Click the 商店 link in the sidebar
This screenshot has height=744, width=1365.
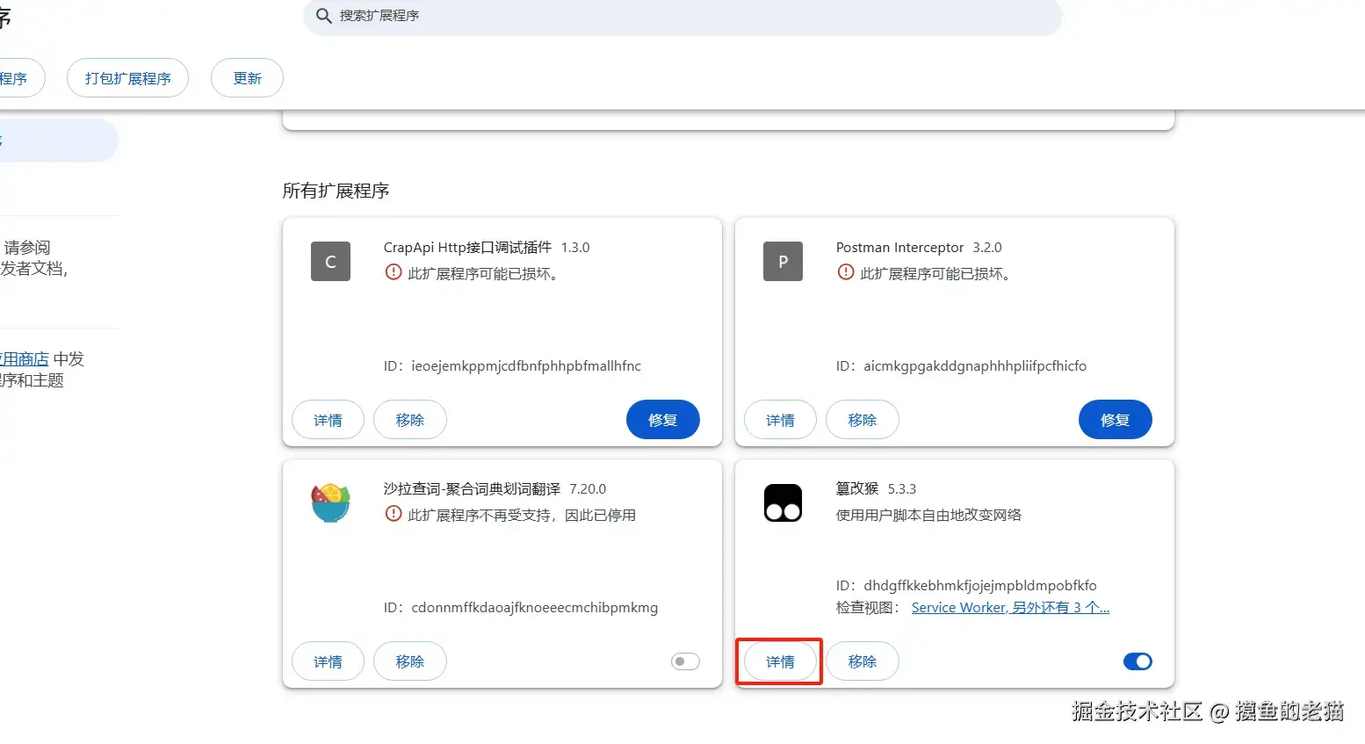click(x=24, y=358)
